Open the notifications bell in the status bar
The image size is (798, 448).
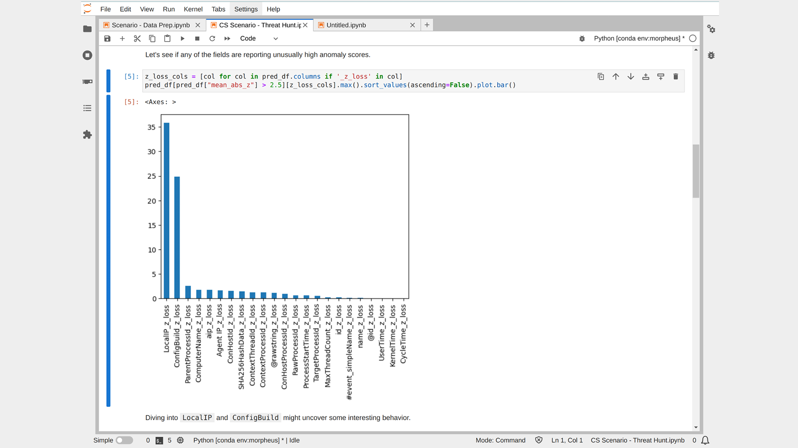coord(705,440)
